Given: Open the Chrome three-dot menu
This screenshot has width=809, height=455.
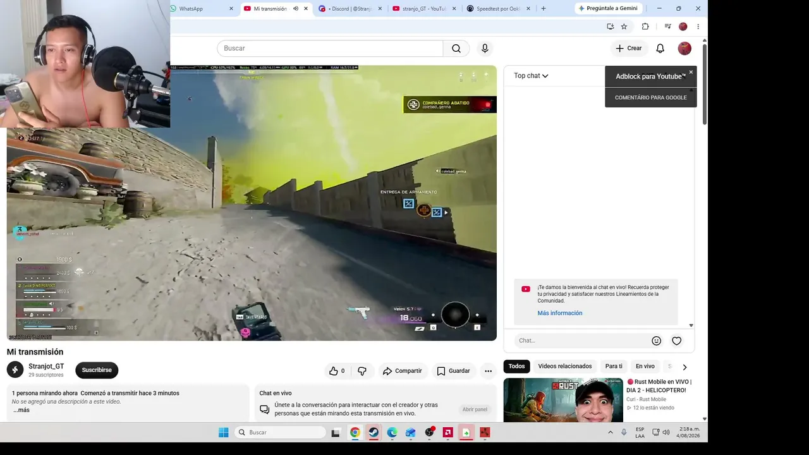Looking at the screenshot, I should (x=698, y=27).
